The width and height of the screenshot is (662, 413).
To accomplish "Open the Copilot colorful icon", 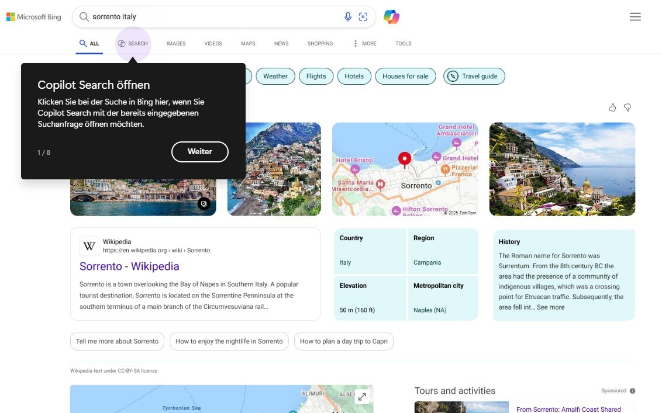I will click(391, 17).
